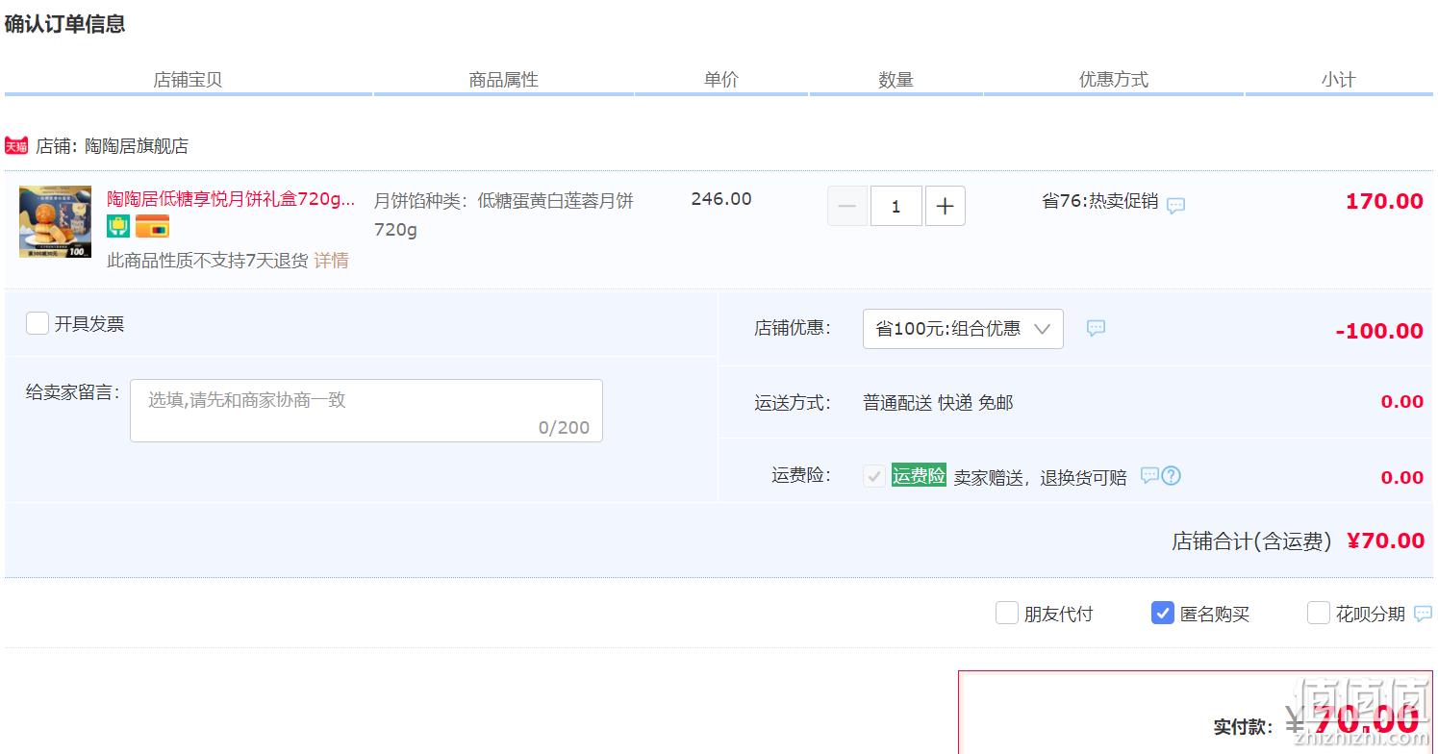Decrease quantity with the minus button

coord(847,206)
